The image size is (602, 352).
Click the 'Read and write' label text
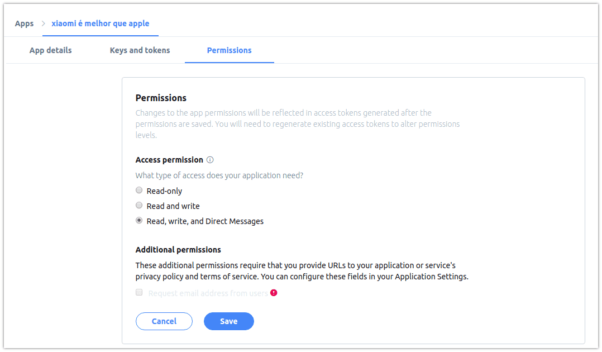coord(173,206)
